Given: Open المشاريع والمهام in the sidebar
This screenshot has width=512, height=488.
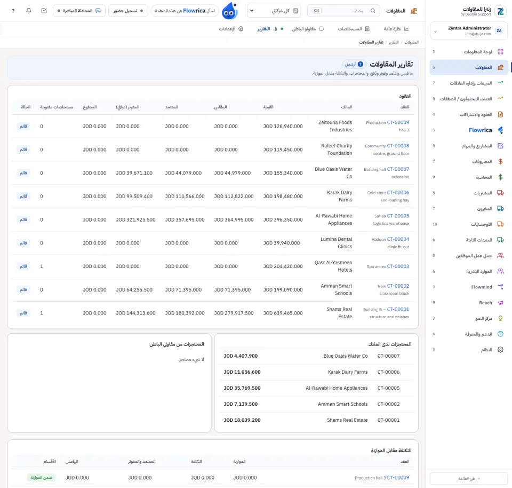Looking at the screenshot, I should click(x=469, y=146).
